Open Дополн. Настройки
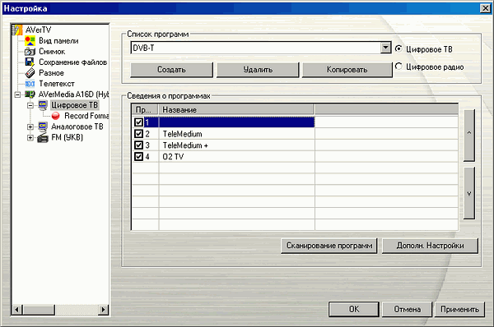494x327 pixels. coord(430,246)
